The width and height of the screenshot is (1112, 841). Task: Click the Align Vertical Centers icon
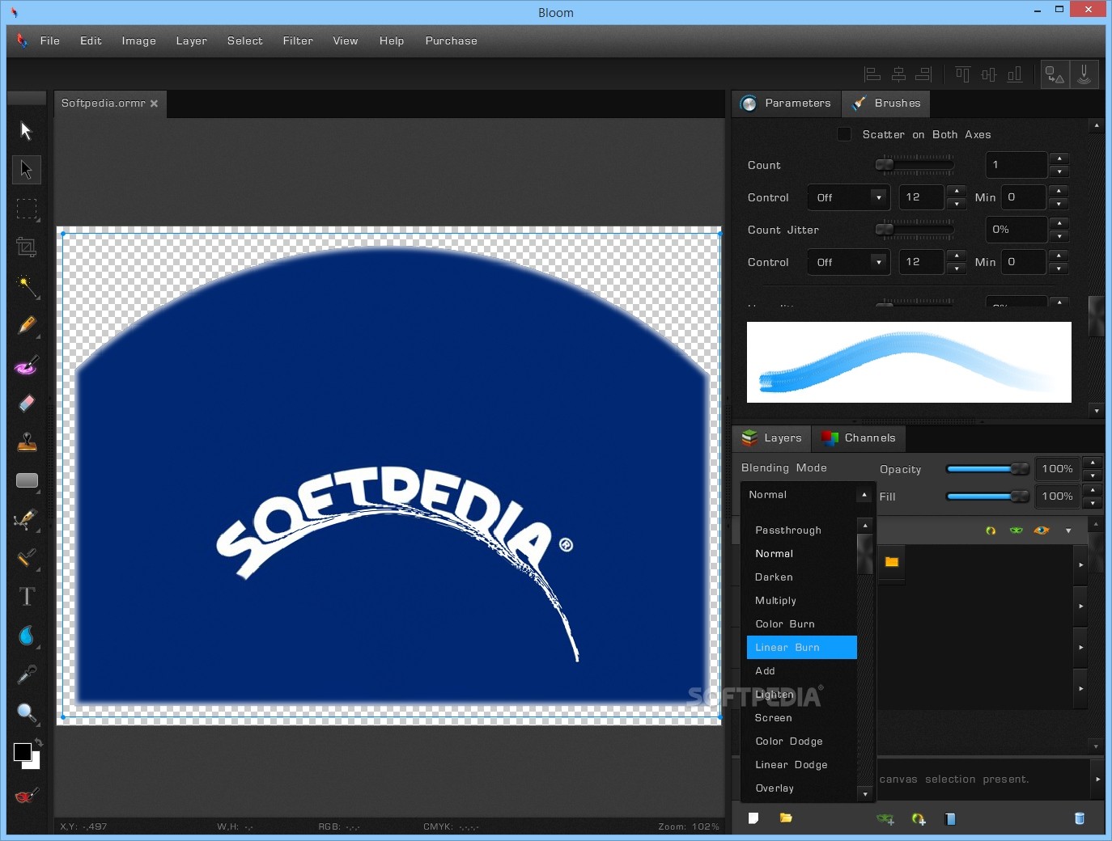tap(988, 74)
